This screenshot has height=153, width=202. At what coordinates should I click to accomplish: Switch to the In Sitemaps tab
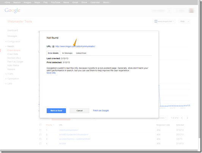tap(67, 53)
